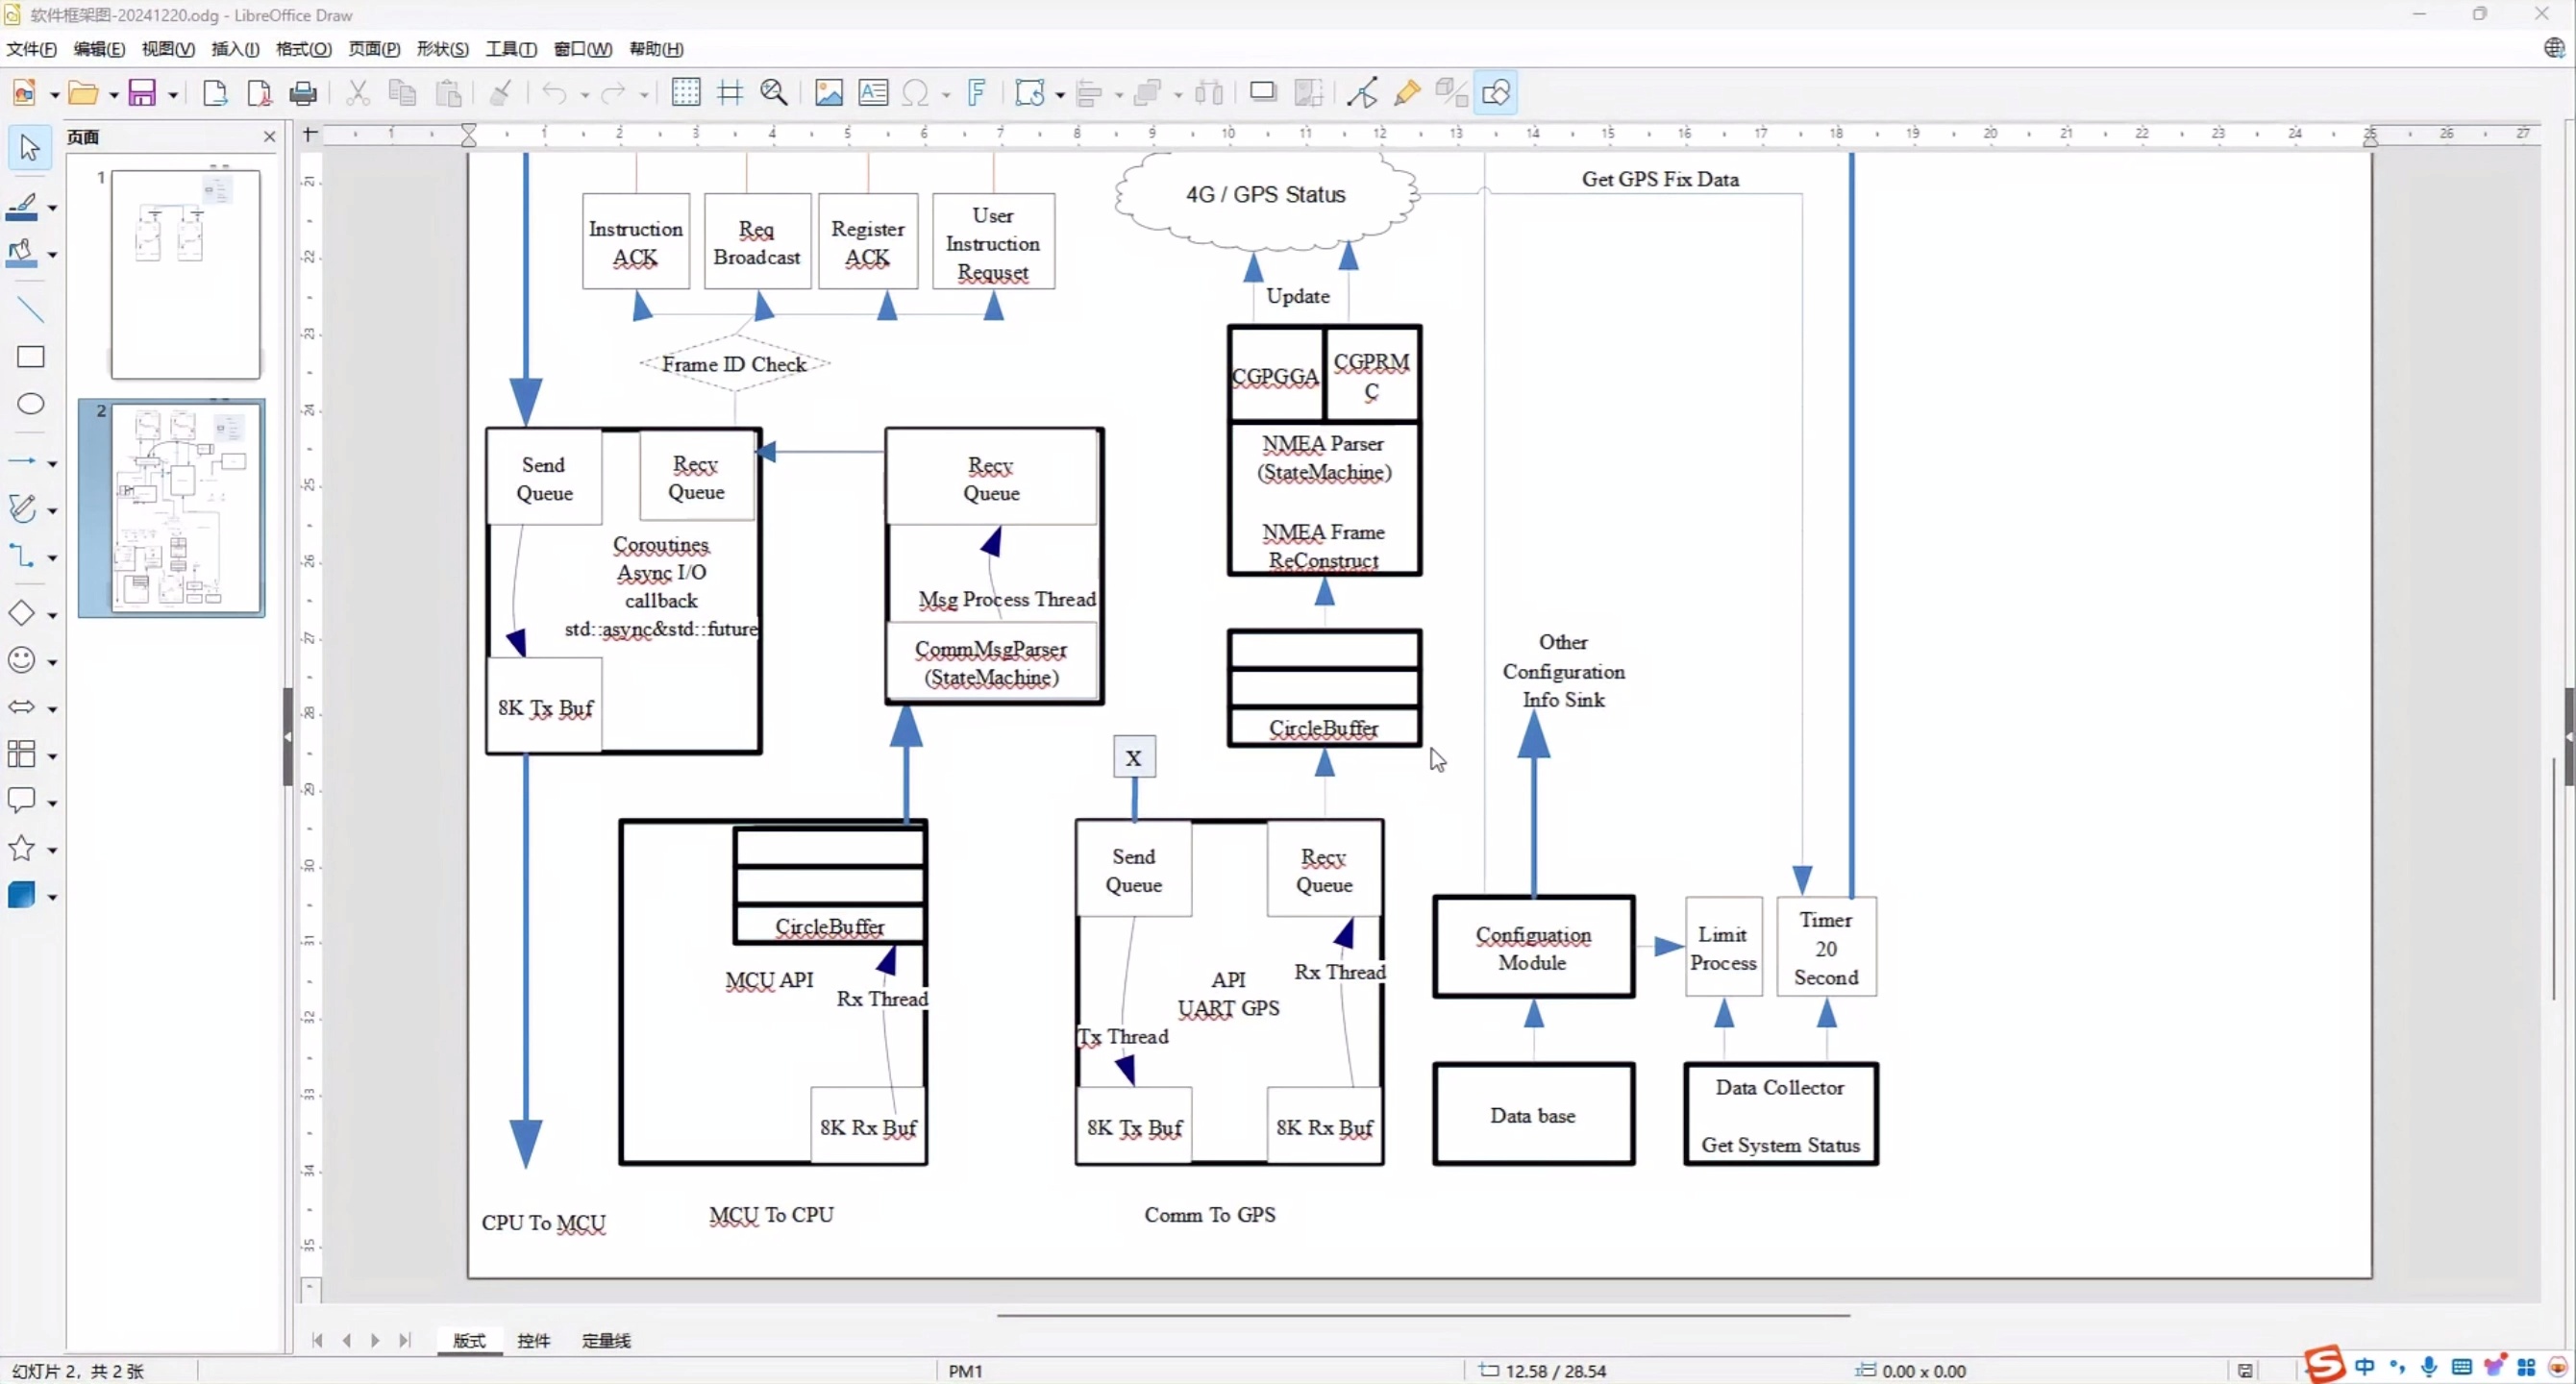Switch to the 控件 layer tab
2576x1384 pixels.
tap(533, 1340)
